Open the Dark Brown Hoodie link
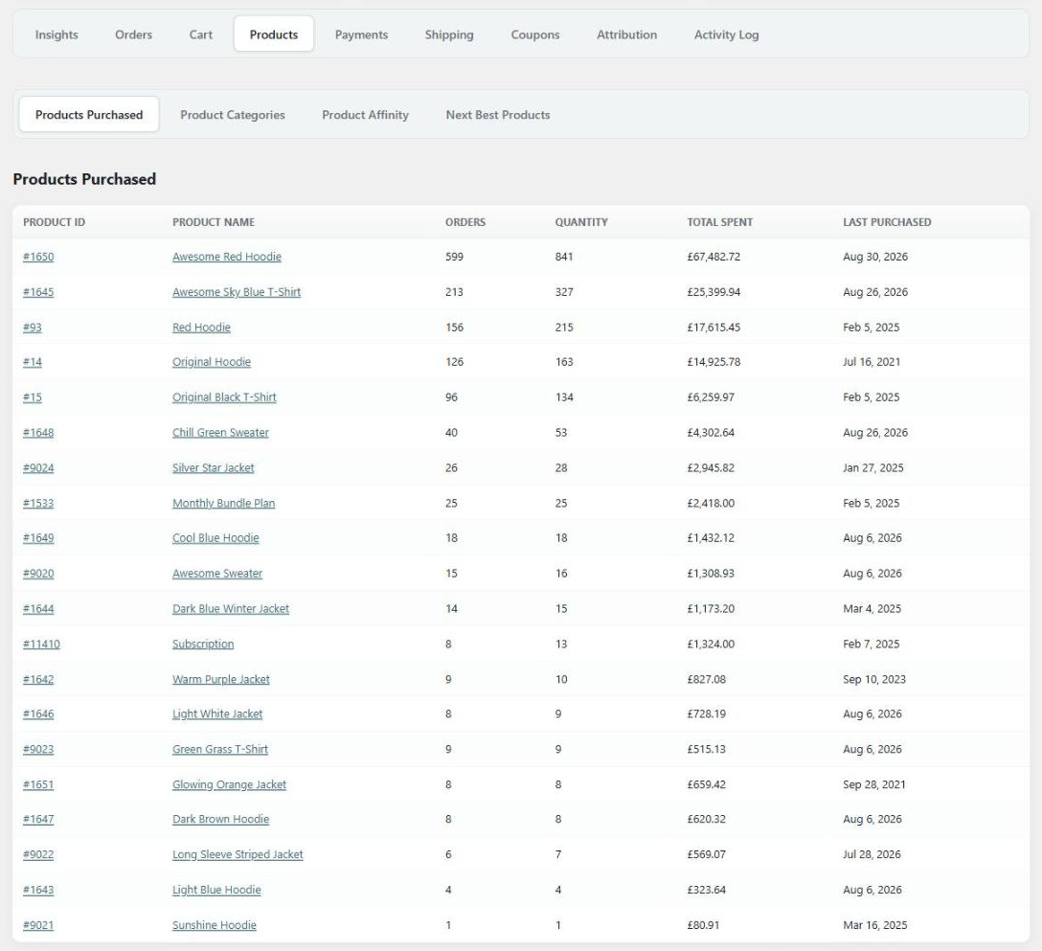This screenshot has width=1042, height=951. 220,819
